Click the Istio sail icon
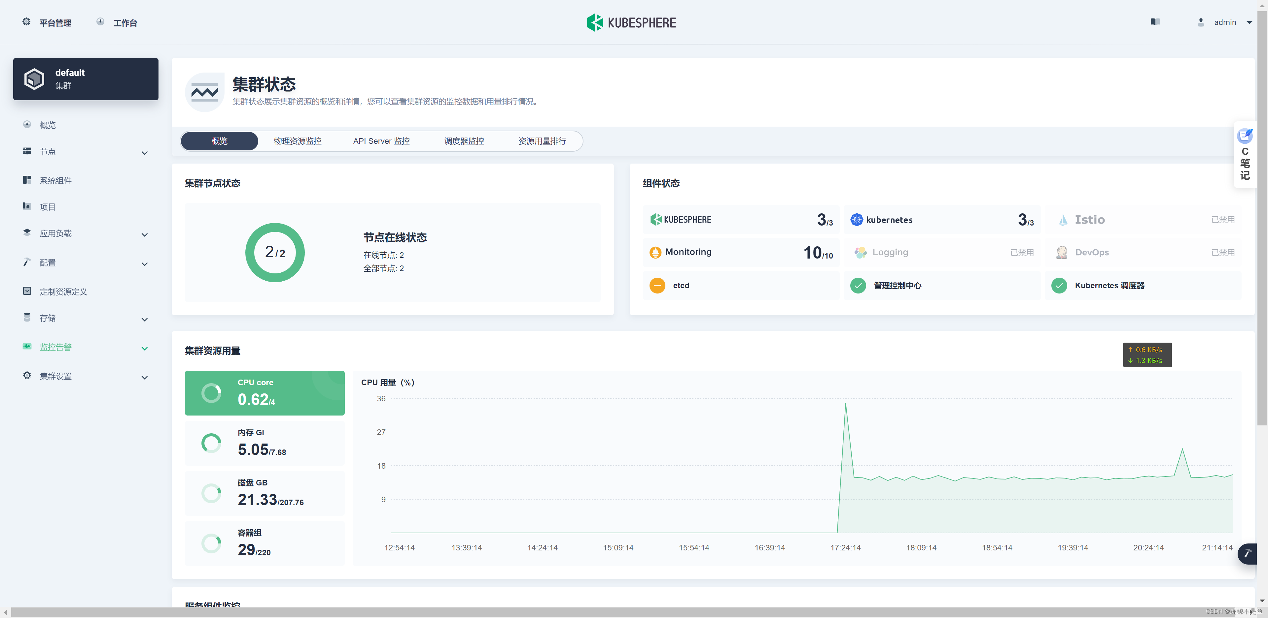This screenshot has height=618, width=1268. click(x=1063, y=220)
